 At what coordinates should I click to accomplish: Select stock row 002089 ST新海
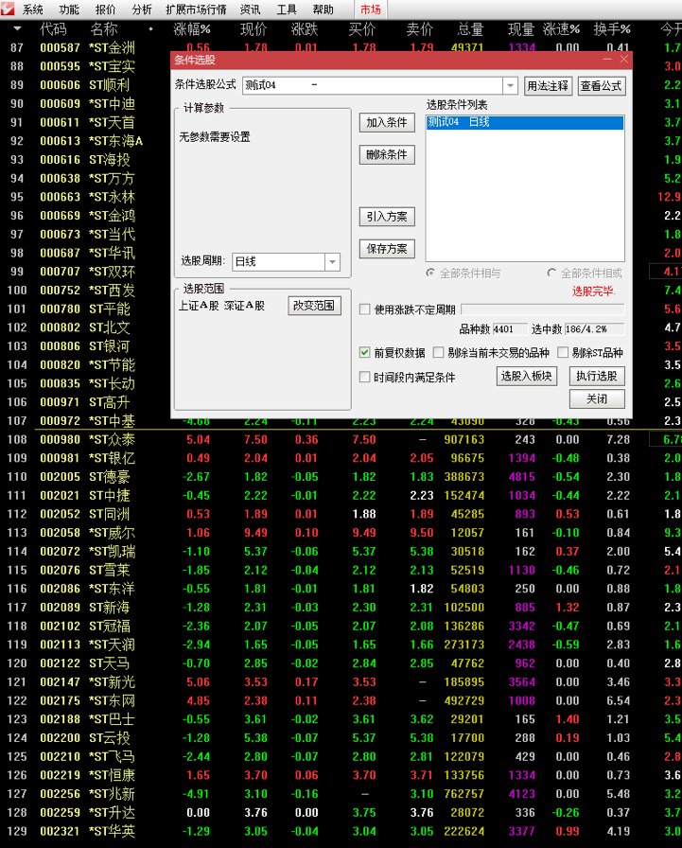341,608
